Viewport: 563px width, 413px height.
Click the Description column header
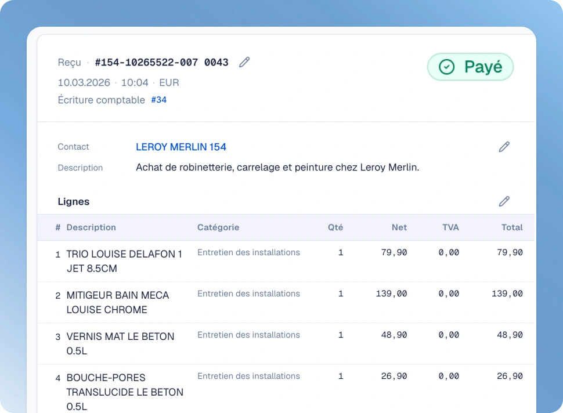[x=91, y=227]
